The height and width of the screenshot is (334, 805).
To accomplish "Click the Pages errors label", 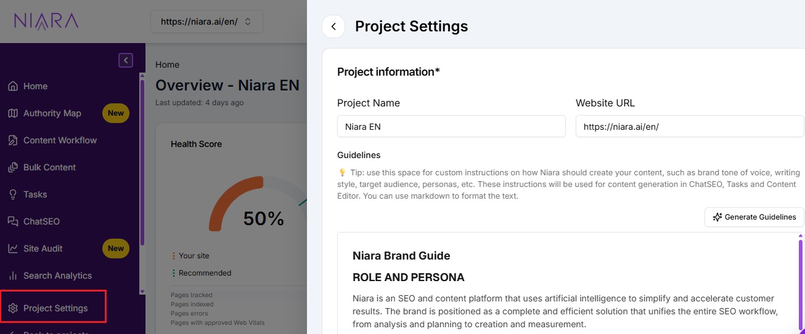I will (x=189, y=313).
